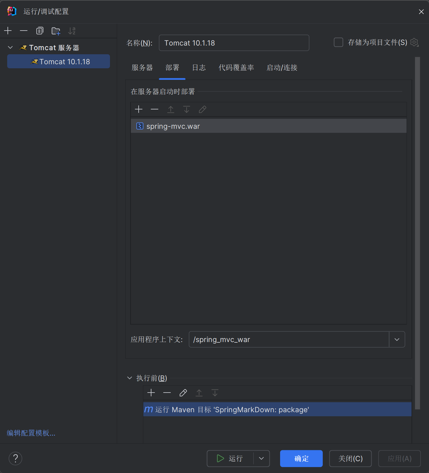429x473 pixels.
Task: Collapse the Tomcat 服务器 tree group
Action: (10, 47)
